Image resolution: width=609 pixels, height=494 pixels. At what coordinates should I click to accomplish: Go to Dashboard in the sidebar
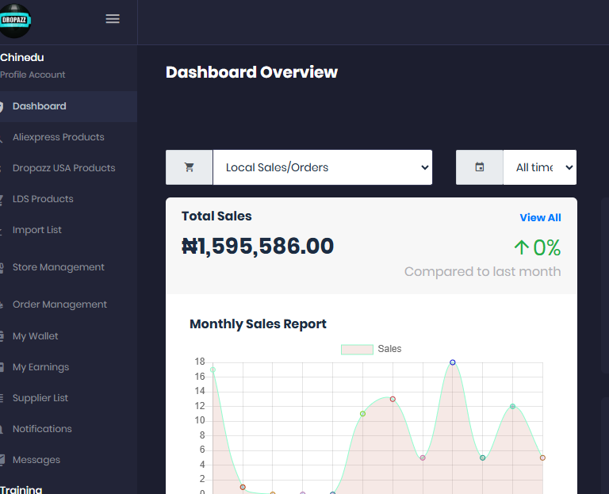[39, 106]
